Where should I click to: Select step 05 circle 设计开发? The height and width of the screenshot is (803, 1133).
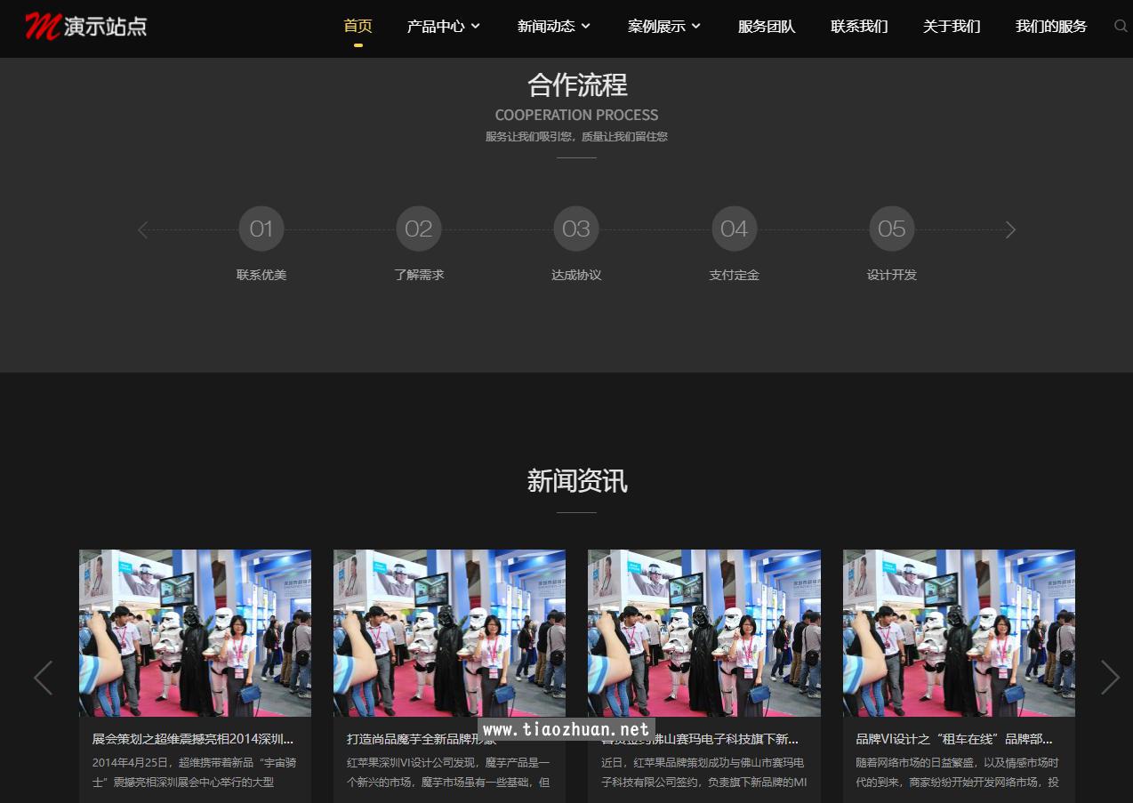click(891, 229)
